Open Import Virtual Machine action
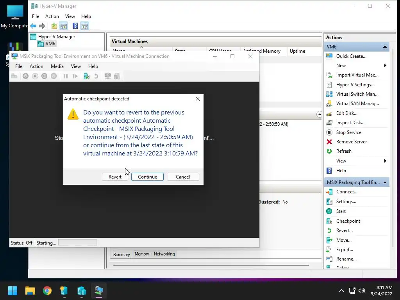400x300 pixels. click(x=357, y=75)
